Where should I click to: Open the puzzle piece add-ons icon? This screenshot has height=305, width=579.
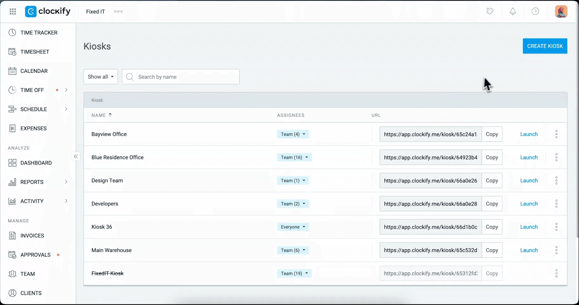pos(490,11)
